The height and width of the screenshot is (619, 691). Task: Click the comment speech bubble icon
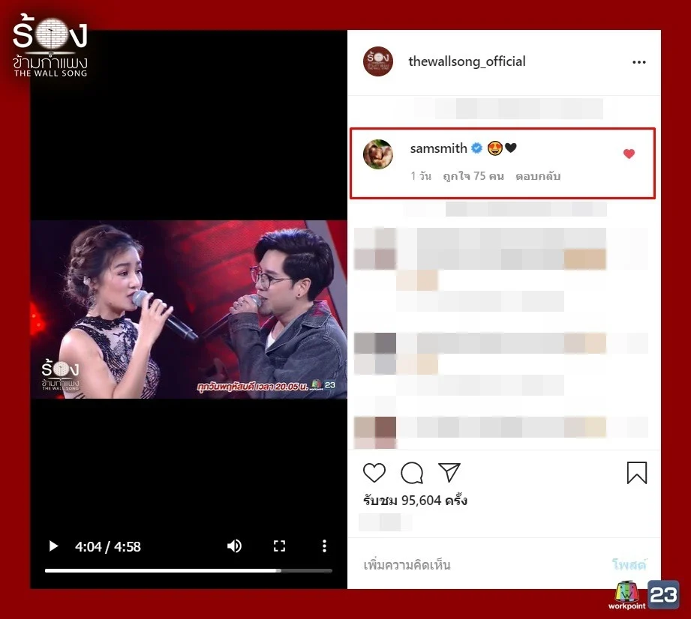pos(412,472)
